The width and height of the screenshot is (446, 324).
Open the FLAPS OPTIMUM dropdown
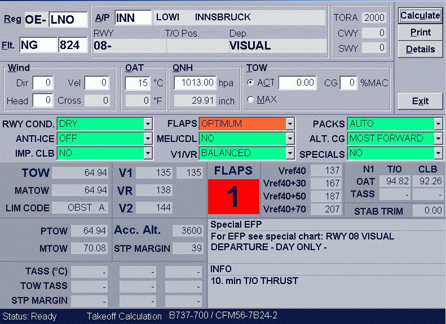coord(290,124)
